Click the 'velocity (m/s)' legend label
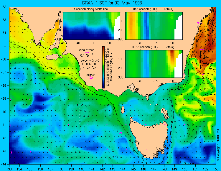This screenshot has height=171, width=221. [90, 60]
